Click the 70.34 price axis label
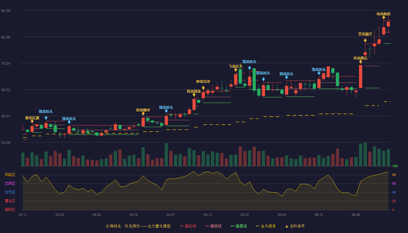 click(x=6, y=63)
